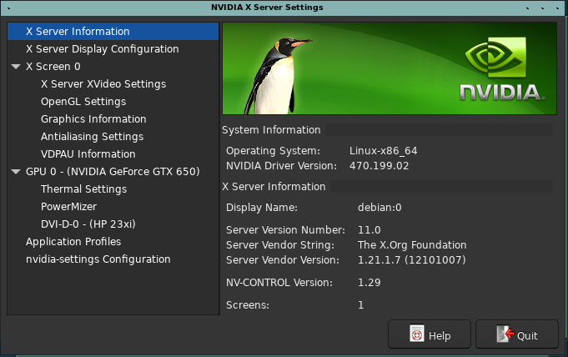
Task: Click the System Information section heading
Action: [x=271, y=130]
